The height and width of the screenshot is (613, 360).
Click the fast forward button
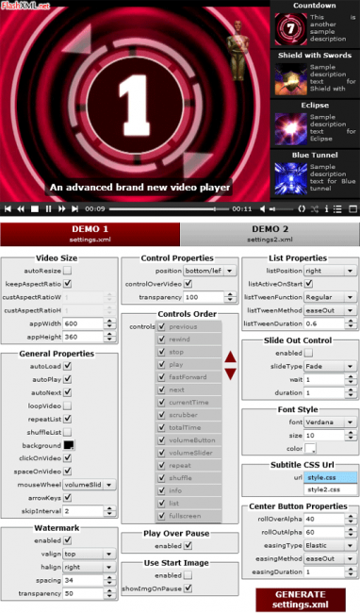61,209
